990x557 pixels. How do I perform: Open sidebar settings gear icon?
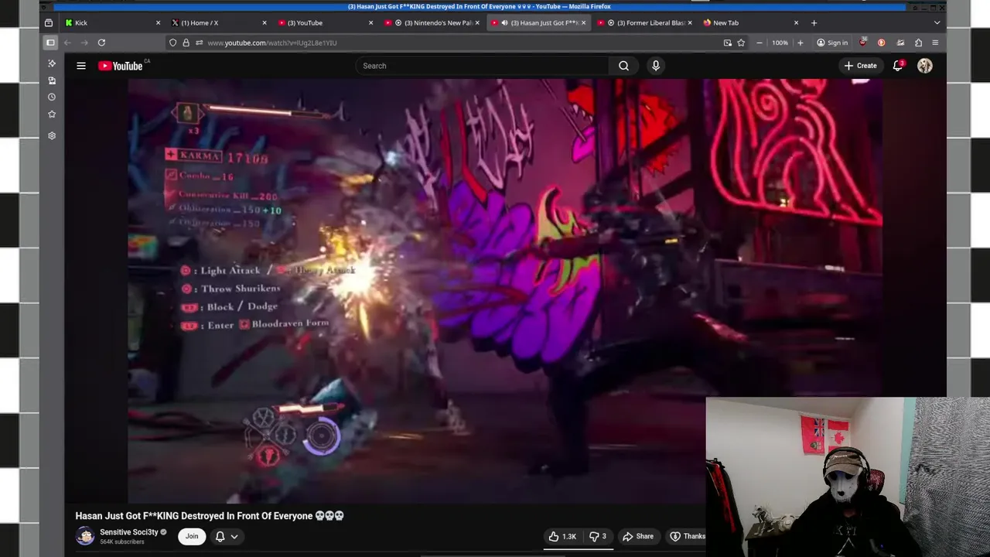point(52,135)
